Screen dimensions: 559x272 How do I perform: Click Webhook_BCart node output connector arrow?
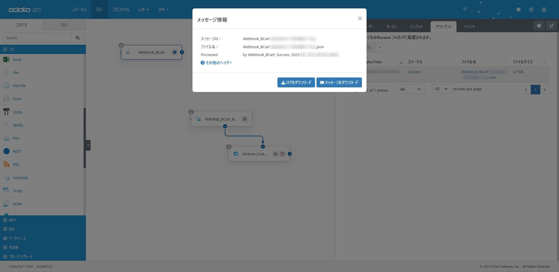pos(182,52)
